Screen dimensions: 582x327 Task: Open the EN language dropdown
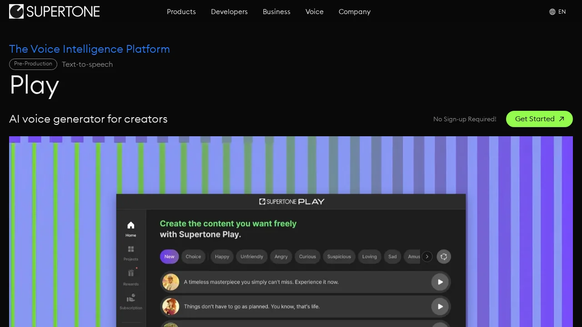pyautogui.click(x=562, y=12)
